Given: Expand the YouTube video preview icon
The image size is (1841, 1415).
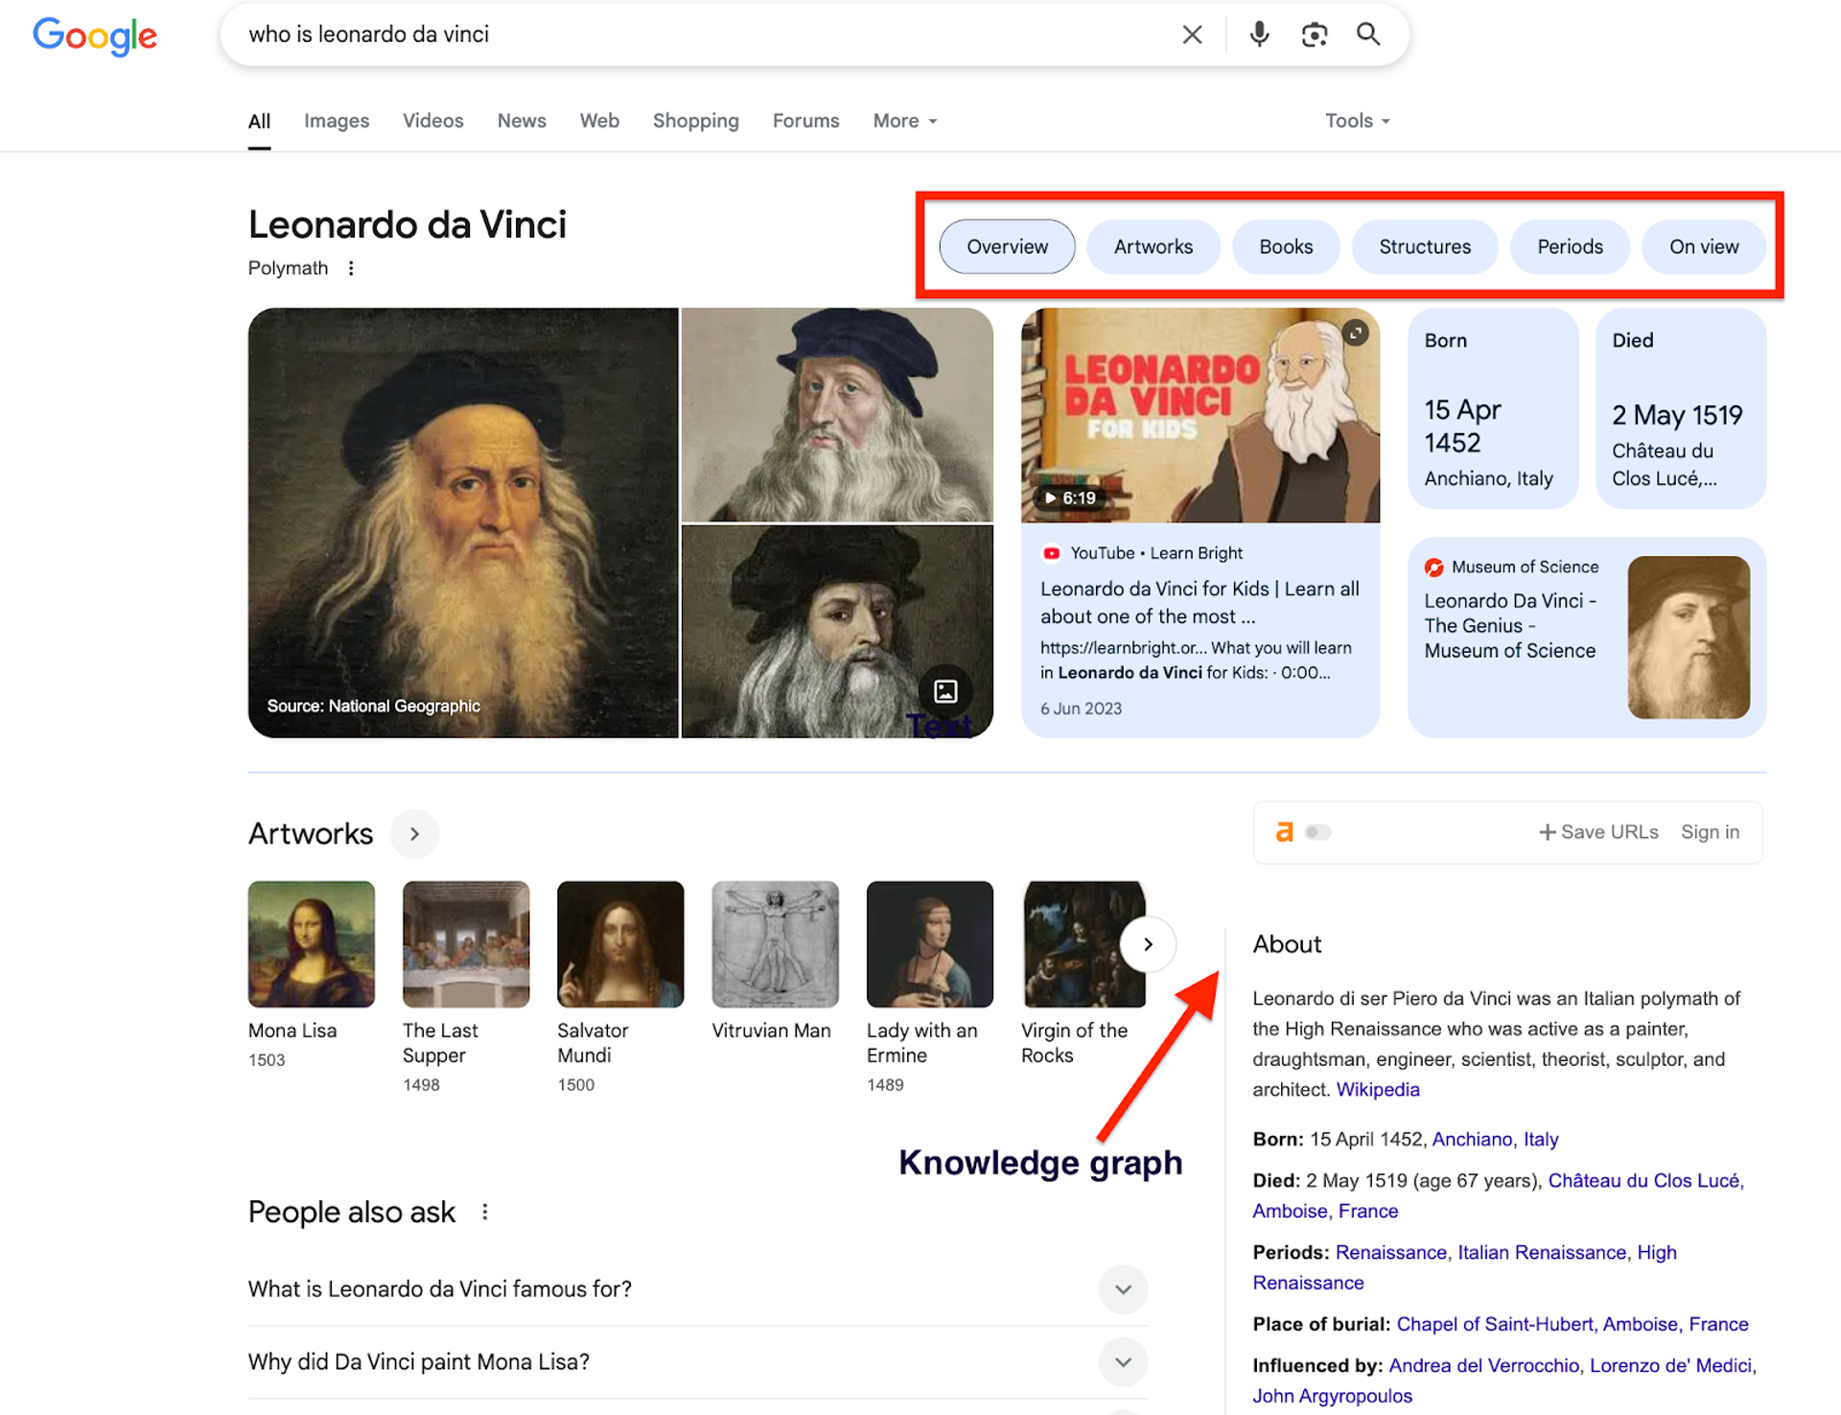Looking at the screenshot, I should click(1355, 333).
